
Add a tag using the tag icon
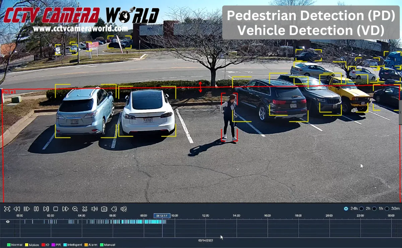[x=114, y=209]
